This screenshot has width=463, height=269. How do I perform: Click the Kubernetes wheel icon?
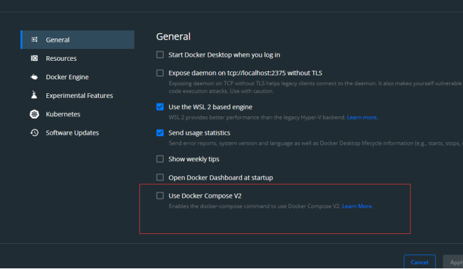pos(34,114)
